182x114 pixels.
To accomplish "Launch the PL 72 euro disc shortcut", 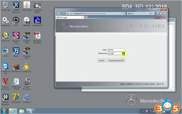I will [5, 52].
